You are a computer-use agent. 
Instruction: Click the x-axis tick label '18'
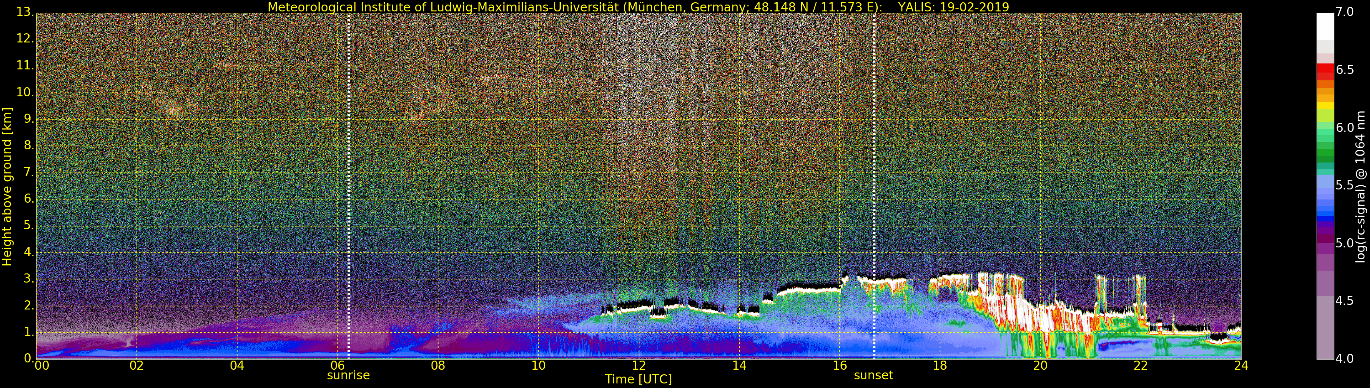(x=940, y=365)
